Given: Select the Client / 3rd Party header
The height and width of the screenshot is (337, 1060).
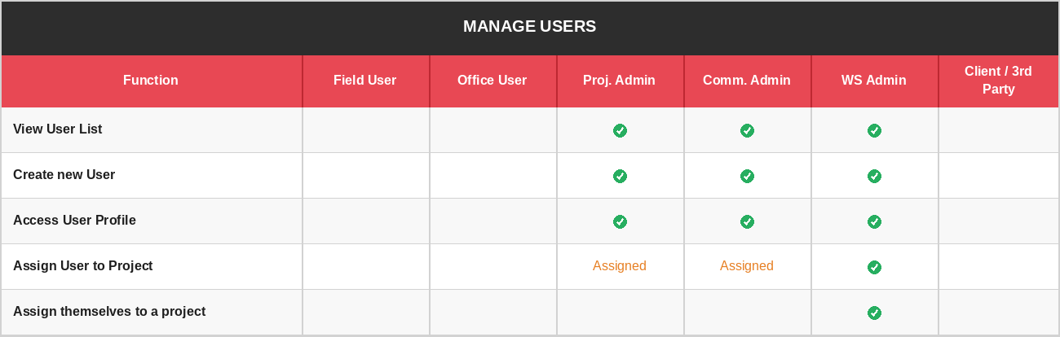Looking at the screenshot, I should [x=998, y=81].
